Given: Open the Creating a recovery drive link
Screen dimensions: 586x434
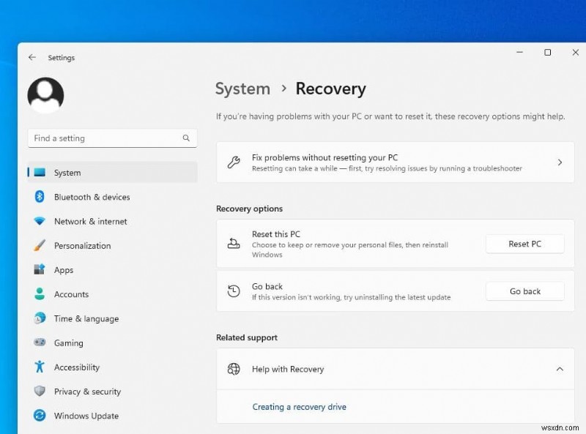Looking at the screenshot, I should point(299,406).
